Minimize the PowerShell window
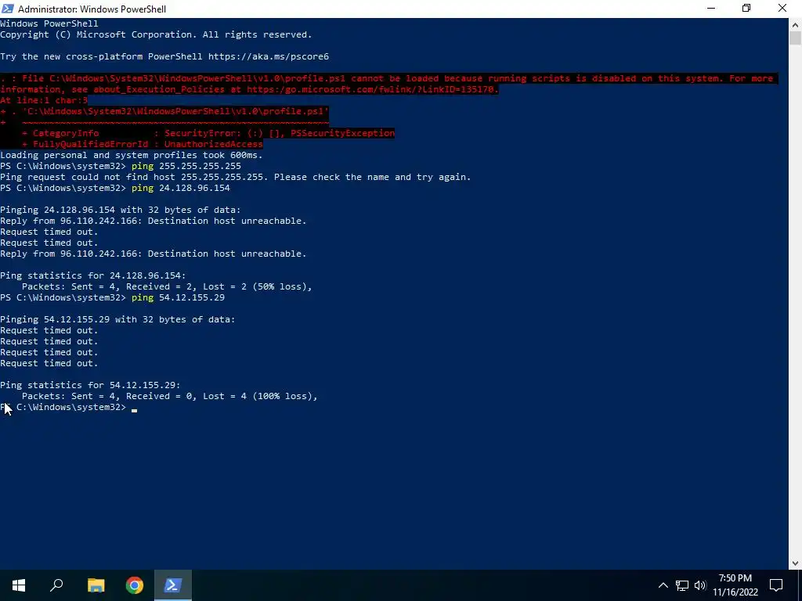802x601 pixels. click(711, 9)
